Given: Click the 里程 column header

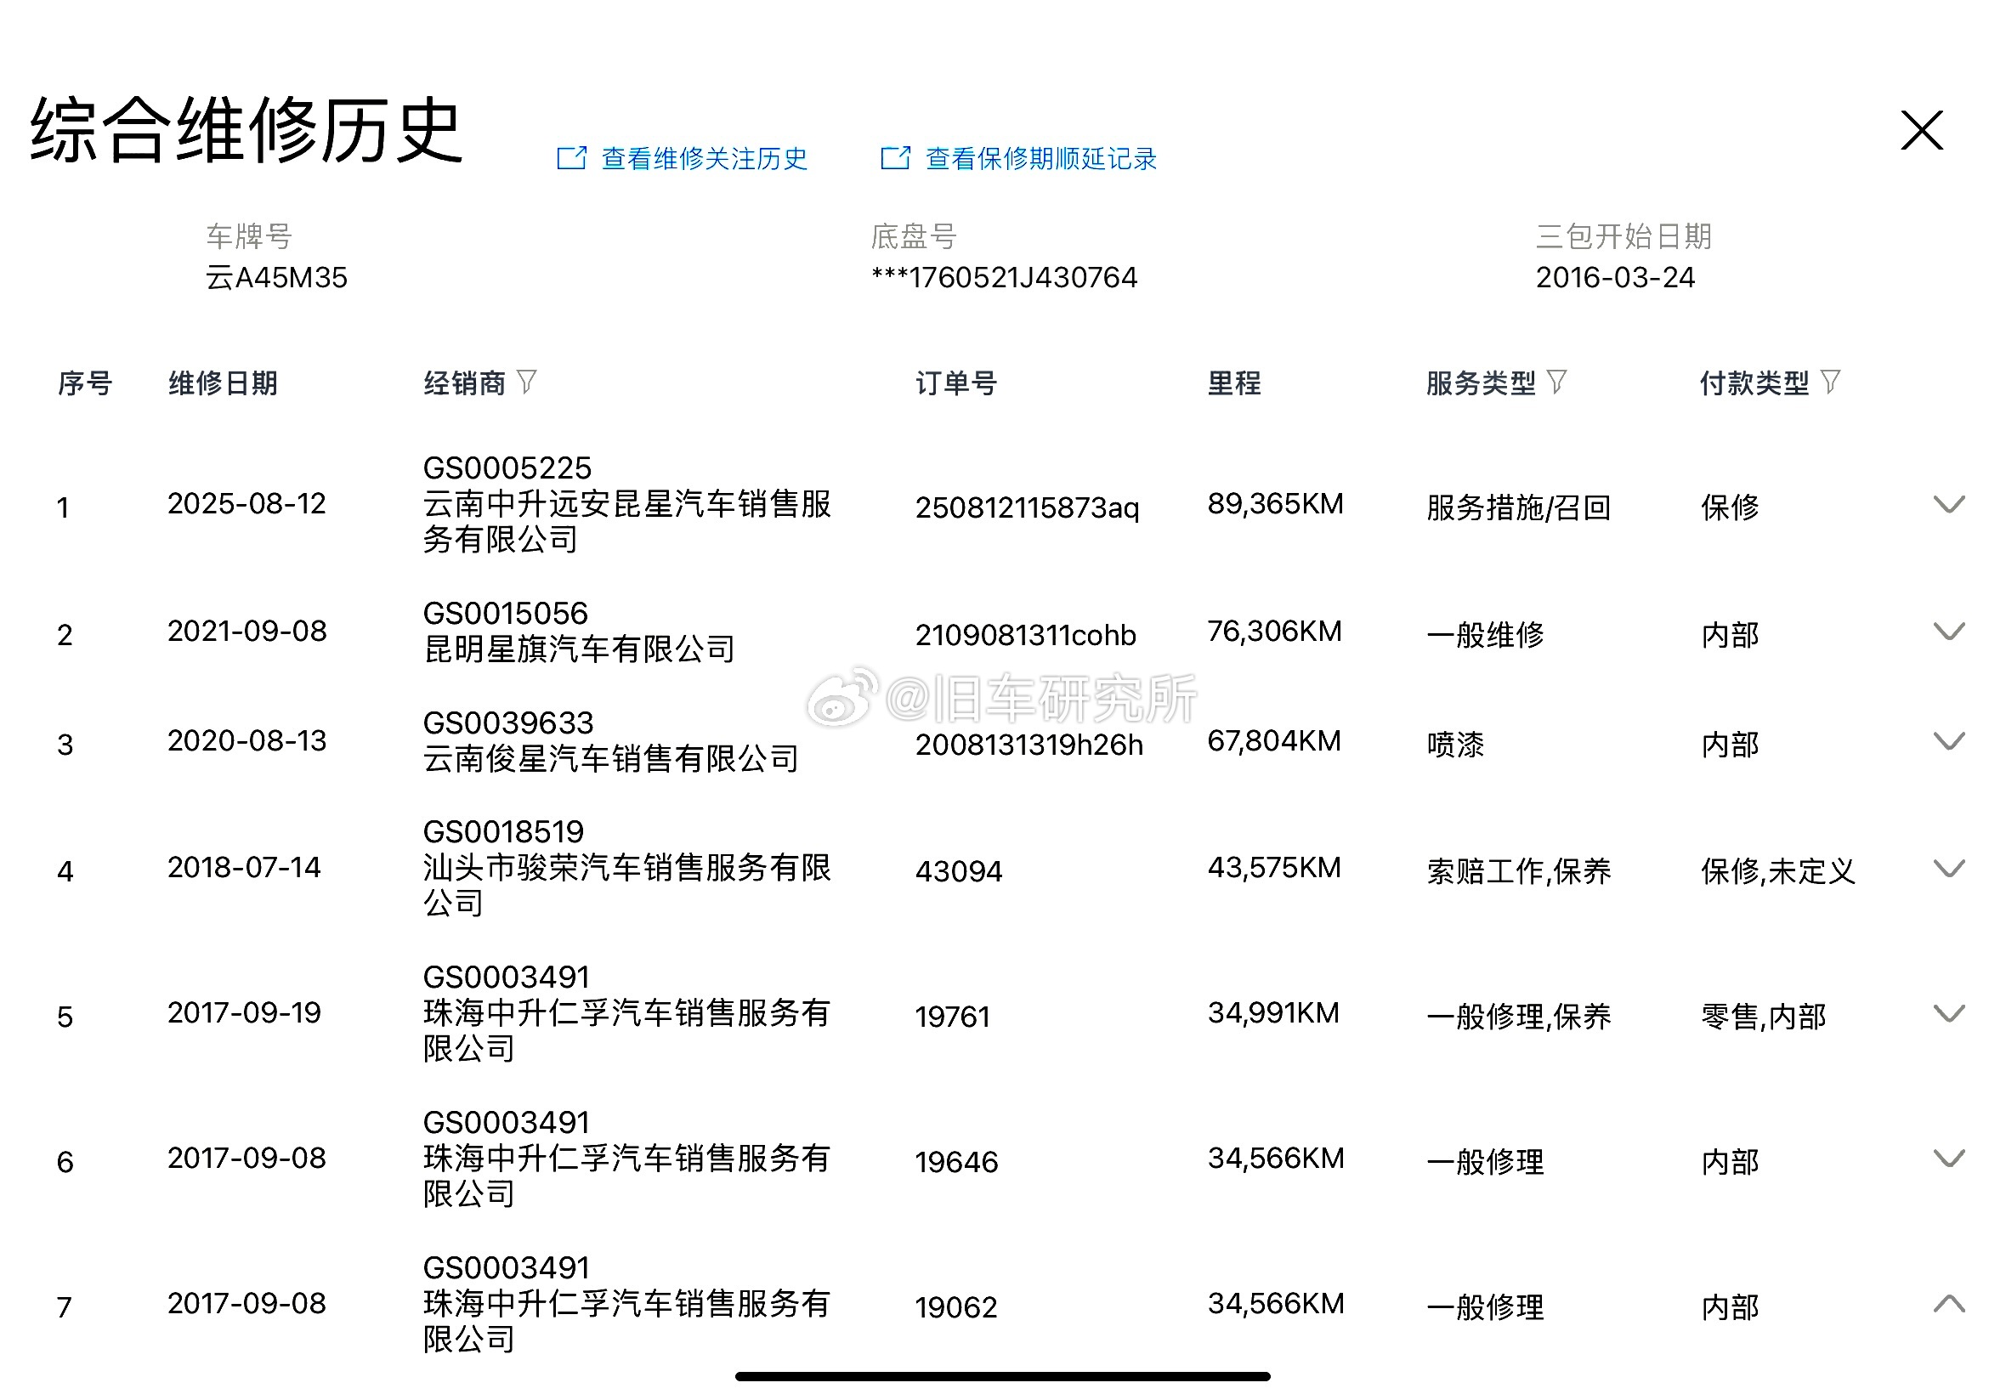Looking at the screenshot, I should tap(1234, 383).
